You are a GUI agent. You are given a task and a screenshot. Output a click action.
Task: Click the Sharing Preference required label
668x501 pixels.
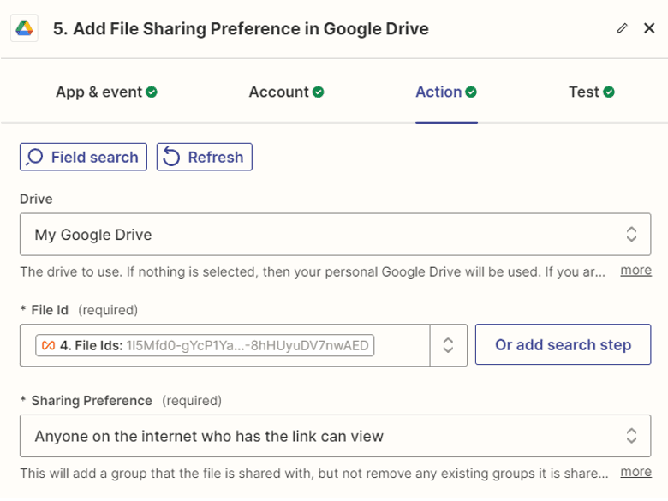(121, 401)
